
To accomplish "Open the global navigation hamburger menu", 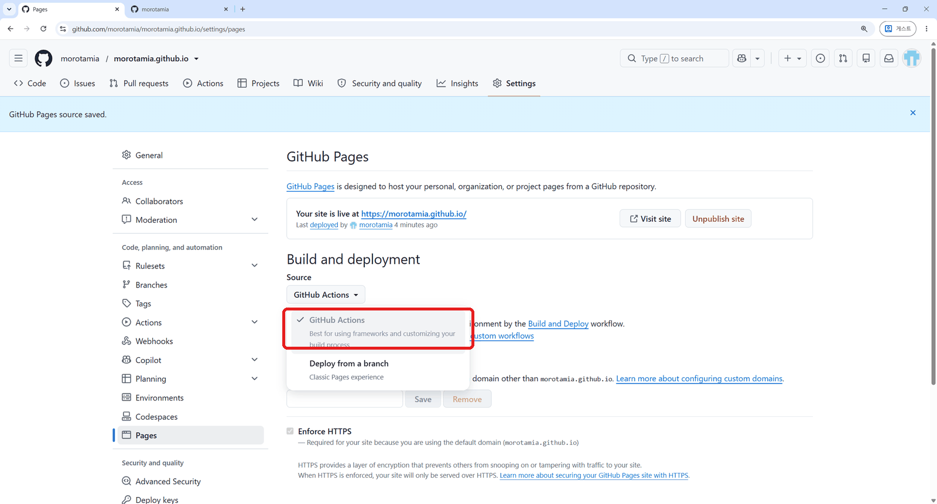I will coord(19,58).
